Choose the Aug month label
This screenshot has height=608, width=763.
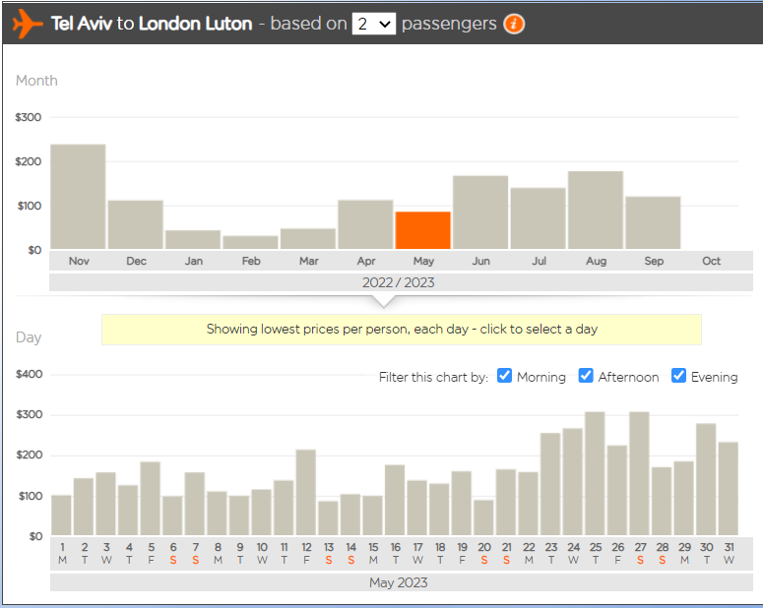click(x=596, y=261)
